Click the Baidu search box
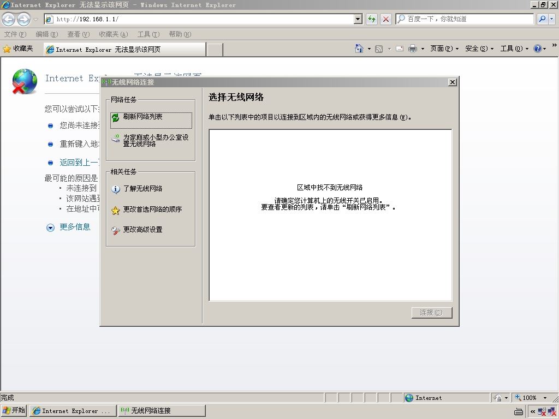The height and width of the screenshot is (419, 559). [465, 19]
